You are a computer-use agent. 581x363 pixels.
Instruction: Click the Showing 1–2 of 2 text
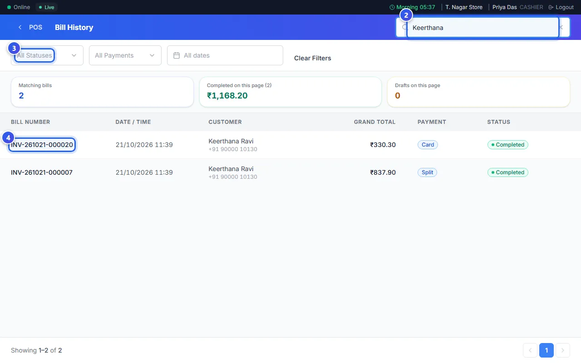coord(36,350)
